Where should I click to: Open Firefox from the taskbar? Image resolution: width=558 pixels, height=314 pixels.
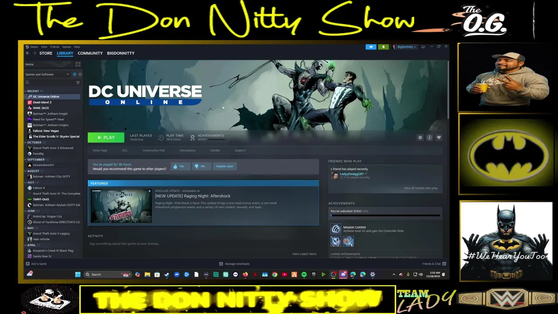tap(245, 274)
